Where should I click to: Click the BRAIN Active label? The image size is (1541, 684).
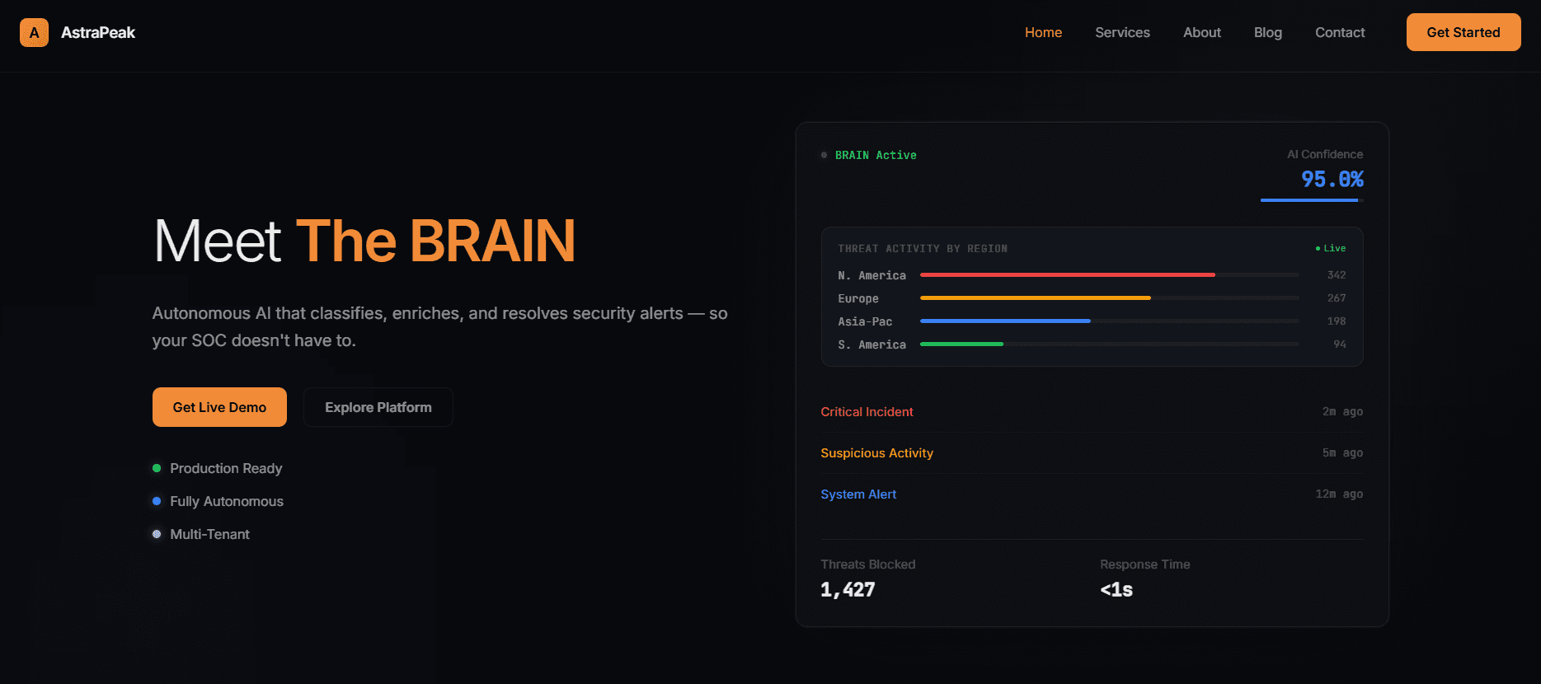click(x=876, y=155)
